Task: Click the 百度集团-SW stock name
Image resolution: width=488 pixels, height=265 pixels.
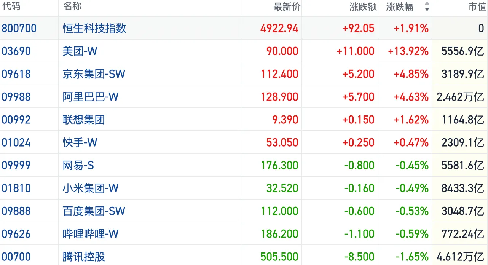Action: tap(94, 211)
